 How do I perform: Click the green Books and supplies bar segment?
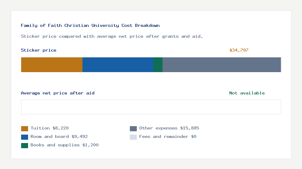(x=158, y=65)
